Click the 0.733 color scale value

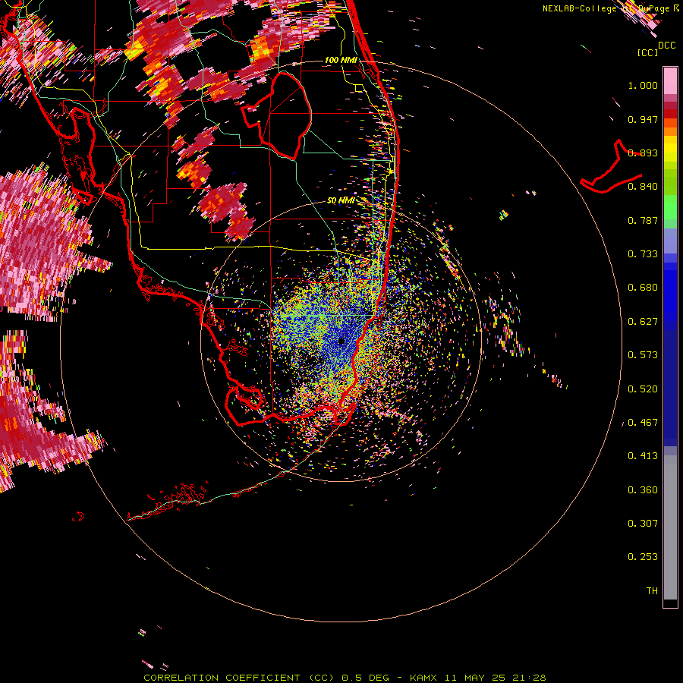coord(643,254)
